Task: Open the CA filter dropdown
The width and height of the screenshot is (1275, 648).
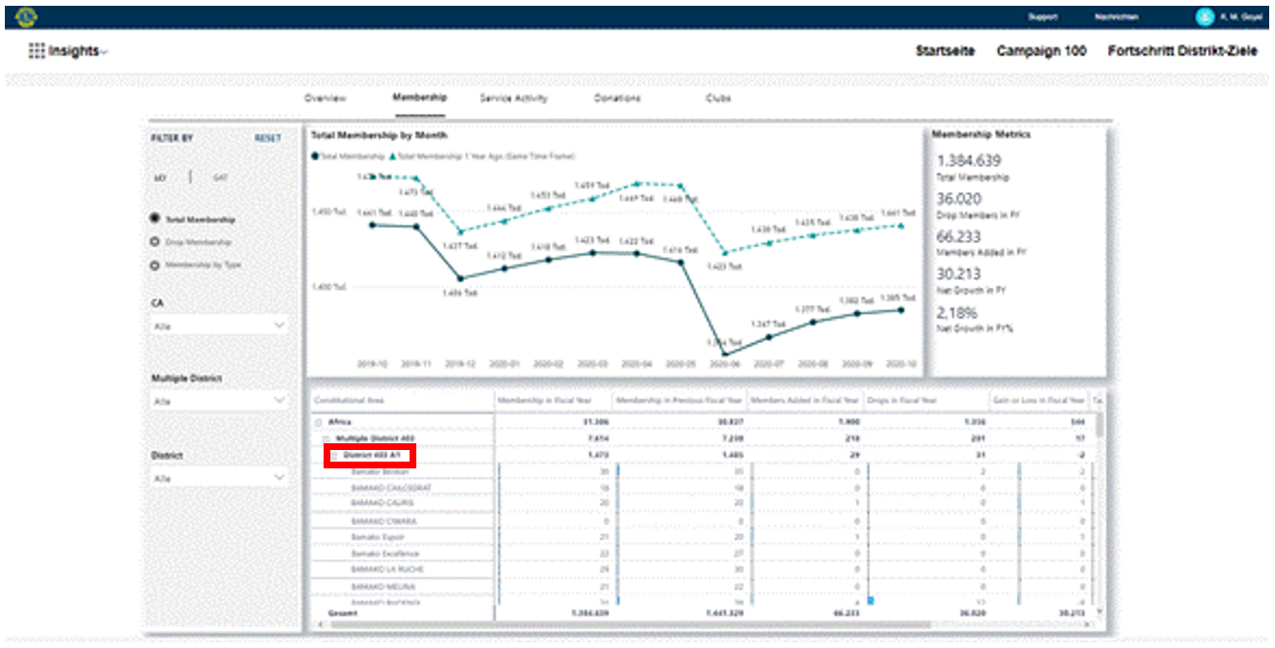Action: [219, 326]
